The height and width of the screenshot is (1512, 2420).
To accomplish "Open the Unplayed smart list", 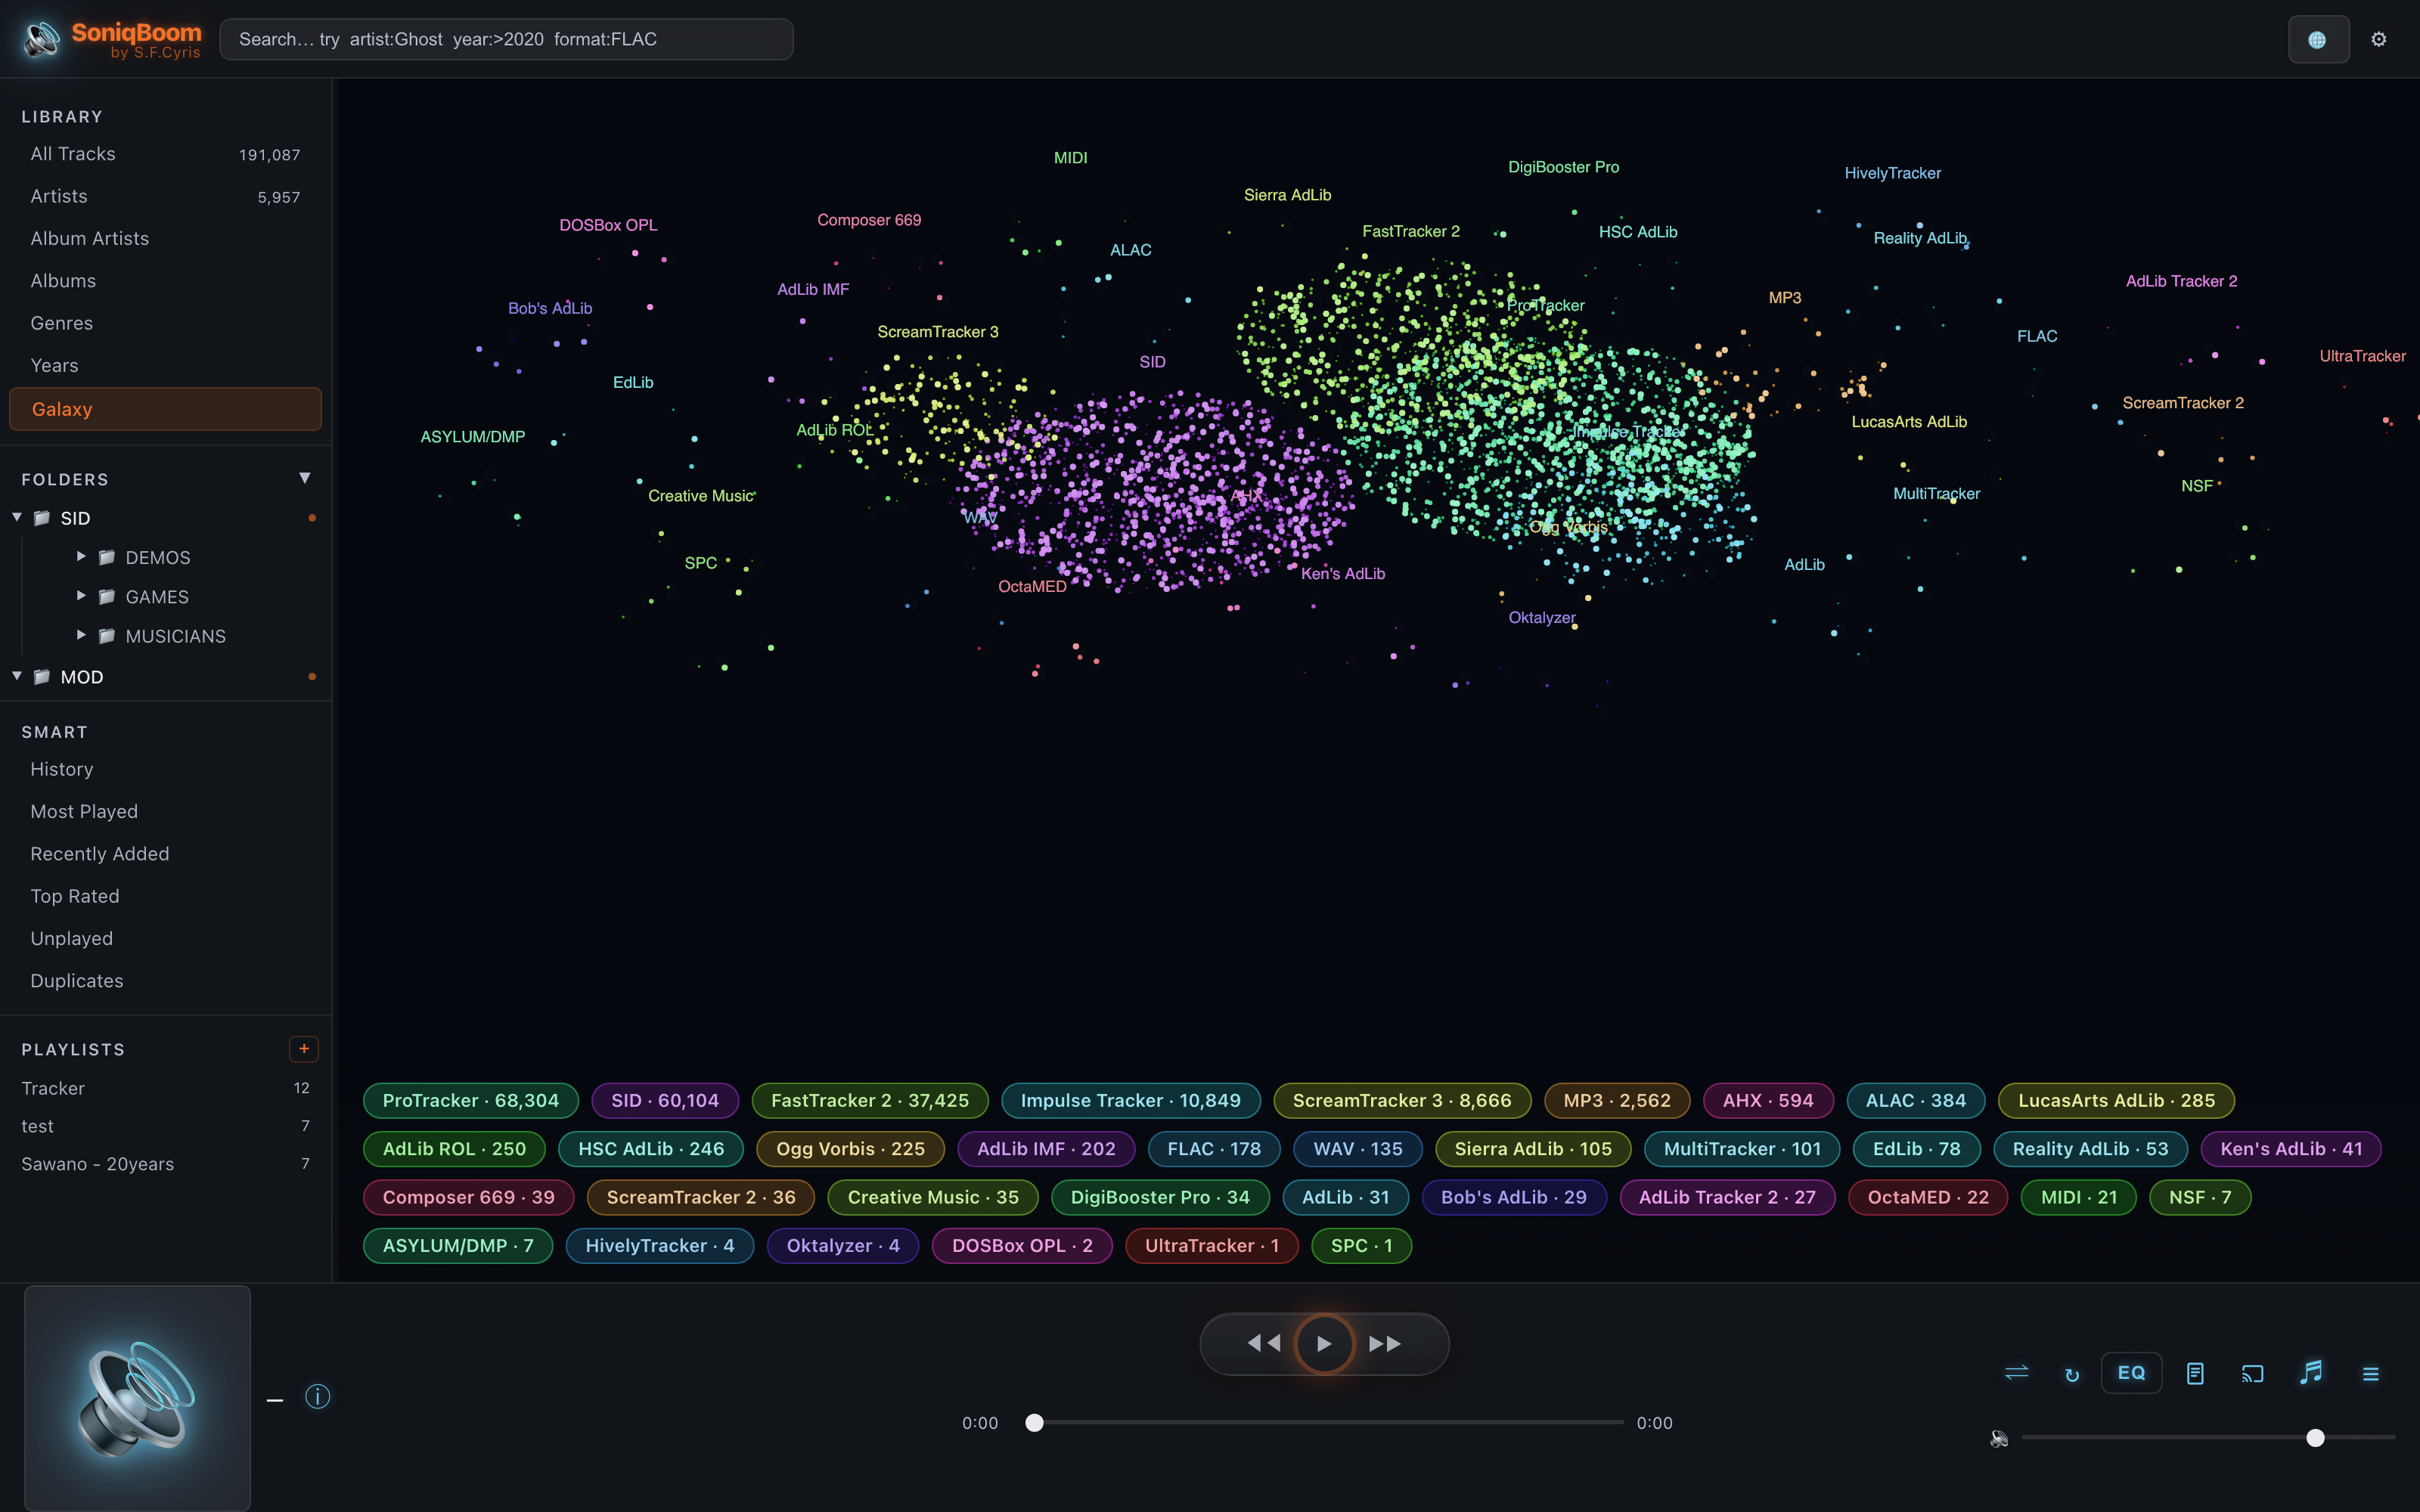I will 165,938.
